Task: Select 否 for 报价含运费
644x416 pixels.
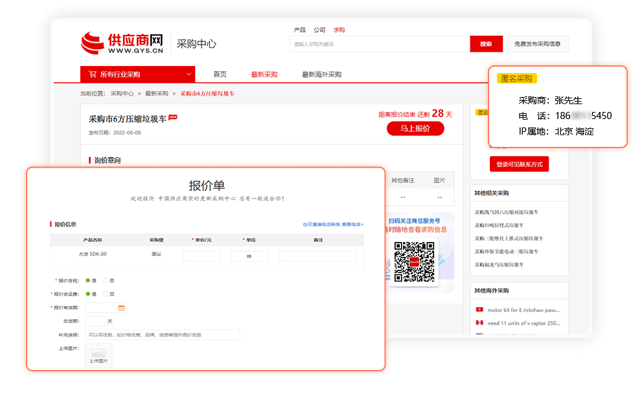Action: (106, 294)
